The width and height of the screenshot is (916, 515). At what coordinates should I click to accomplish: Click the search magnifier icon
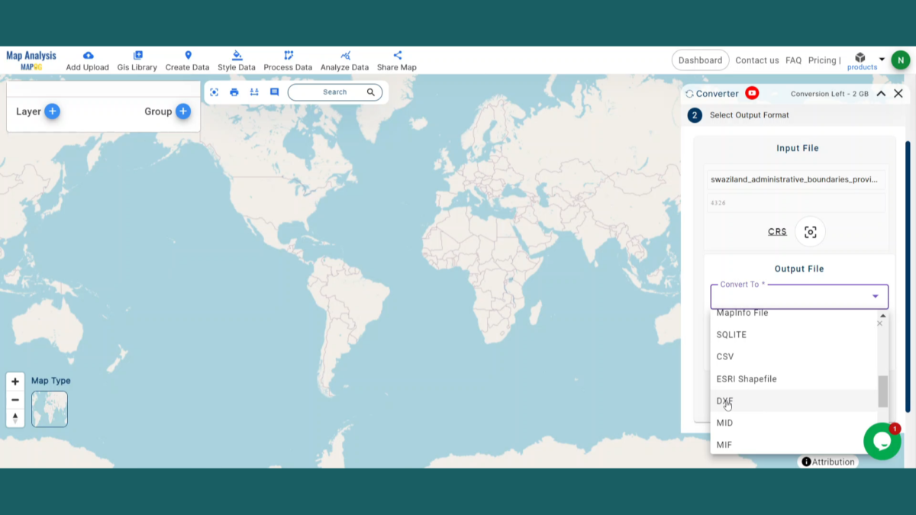(x=371, y=92)
